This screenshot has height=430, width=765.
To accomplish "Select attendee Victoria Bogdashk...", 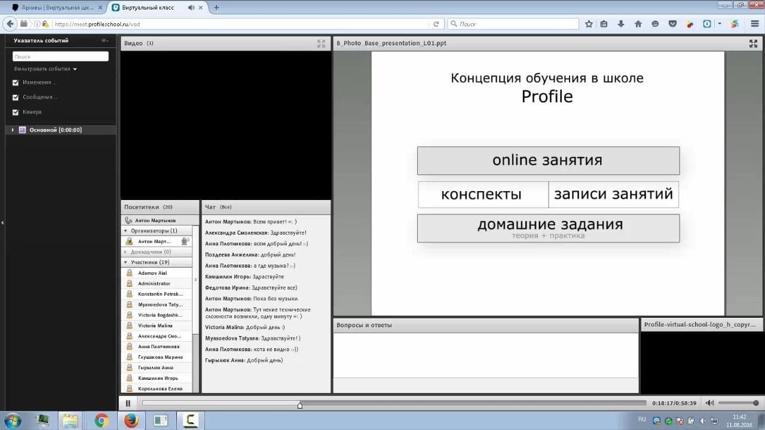I will point(157,315).
